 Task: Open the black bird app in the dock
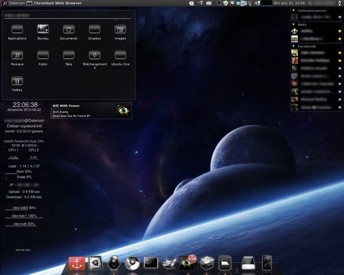click(114, 263)
